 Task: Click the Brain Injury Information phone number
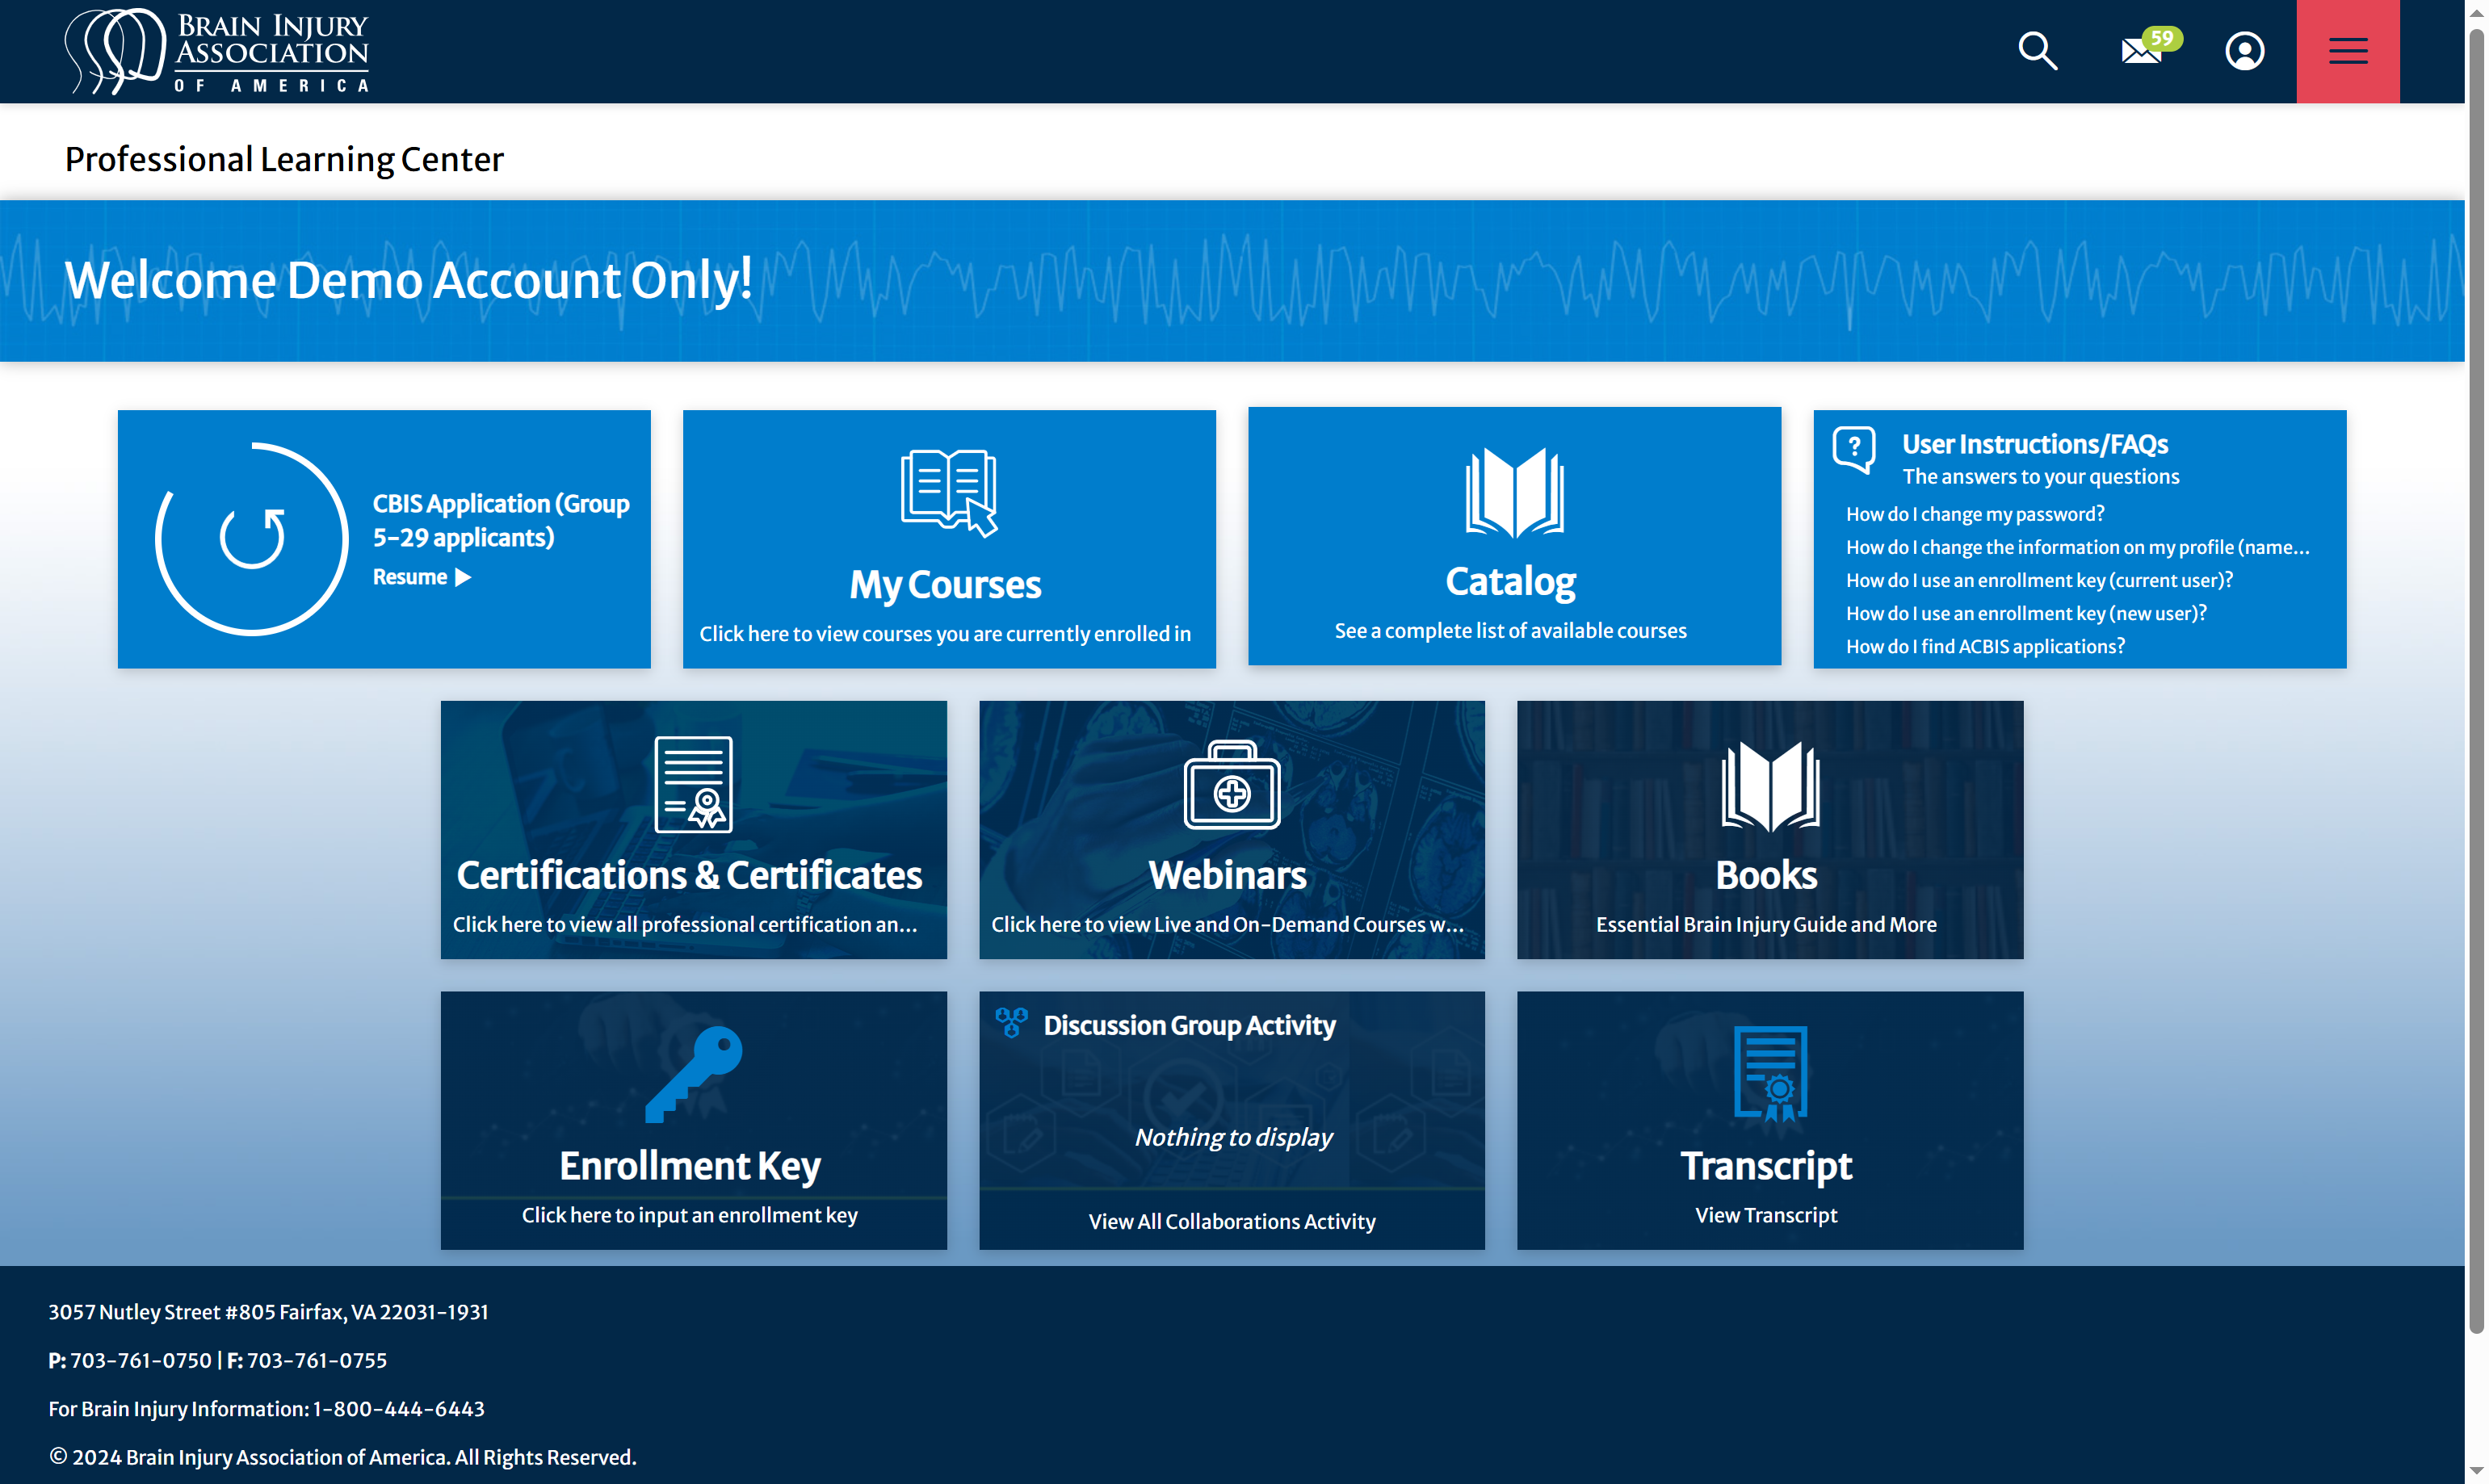pyautogui.click(x=398, y=1409)
